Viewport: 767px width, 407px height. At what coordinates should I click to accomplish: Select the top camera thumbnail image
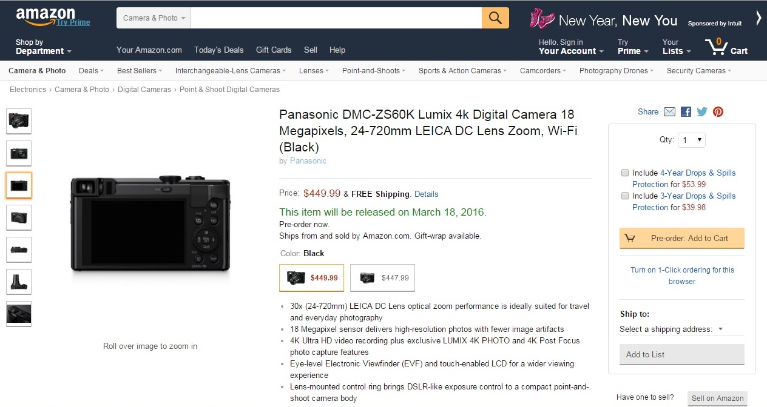click(19, 121)
